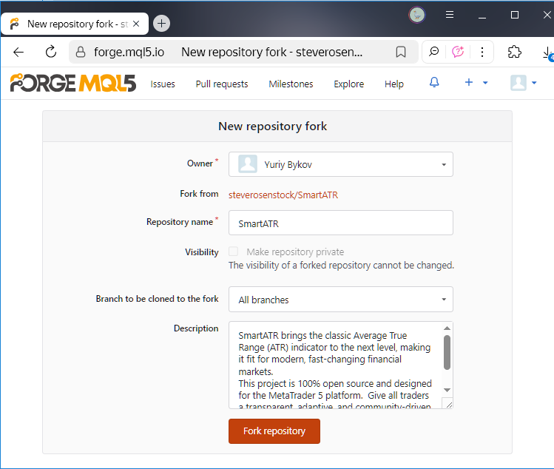Viewport: 554px width, 469px height.
Task: Expand the create menu arrow
Action: point(485,83)
